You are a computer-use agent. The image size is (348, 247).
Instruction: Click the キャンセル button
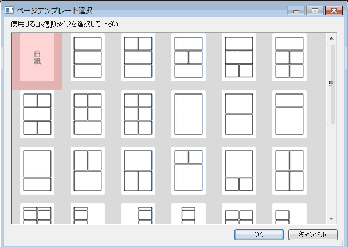[312, 234]
